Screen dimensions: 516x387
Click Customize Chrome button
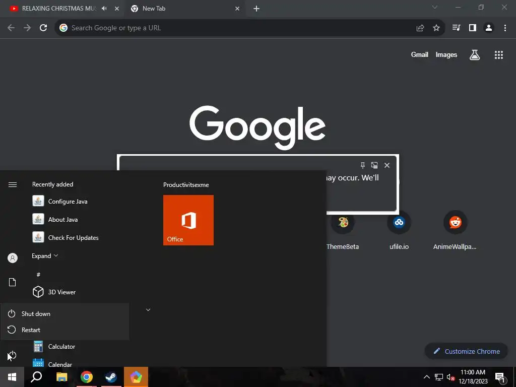point(466,351)
